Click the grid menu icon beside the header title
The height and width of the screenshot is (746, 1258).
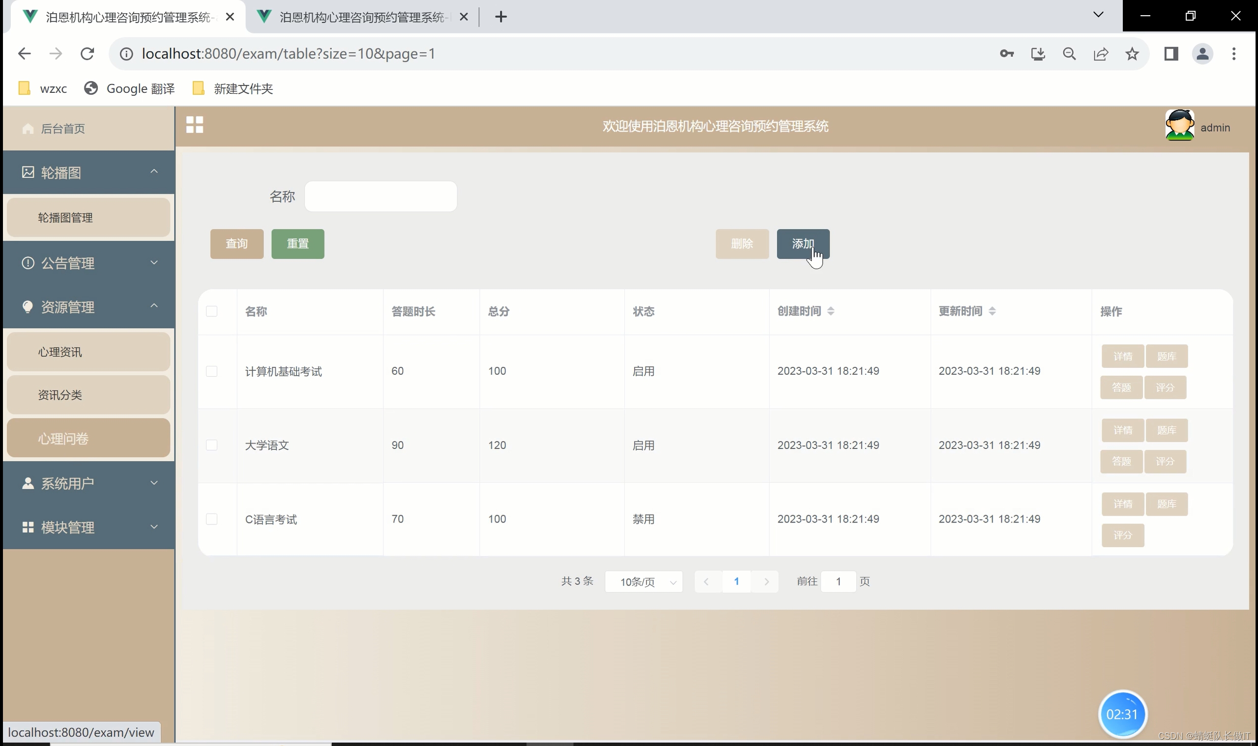[195, 125]
